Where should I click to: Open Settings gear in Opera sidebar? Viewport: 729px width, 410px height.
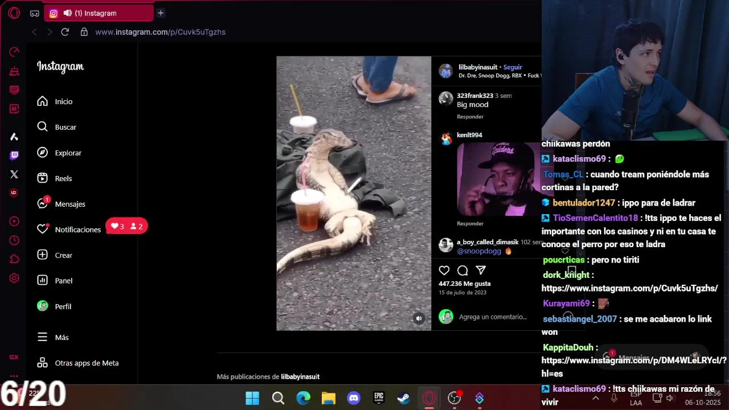(14, 278)
